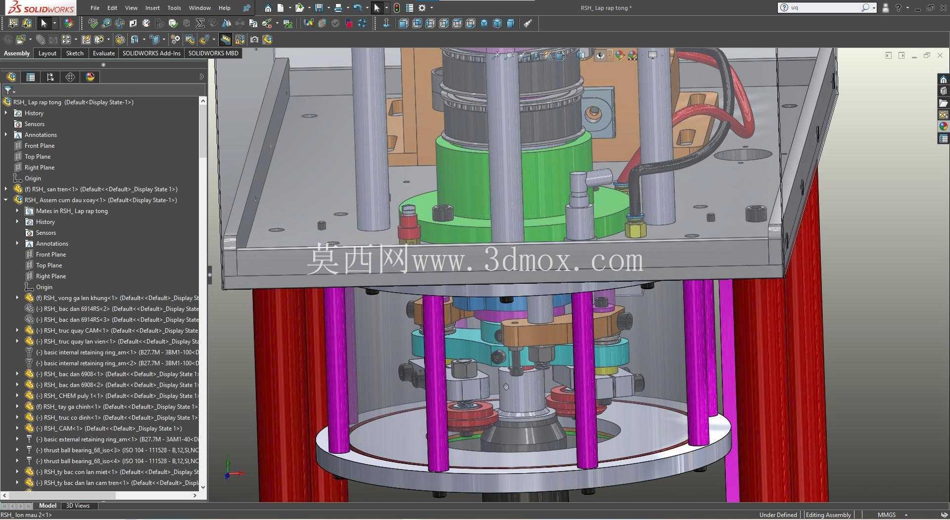Click the search commands input field
950x520 pixels.
[x=824, y=8]
